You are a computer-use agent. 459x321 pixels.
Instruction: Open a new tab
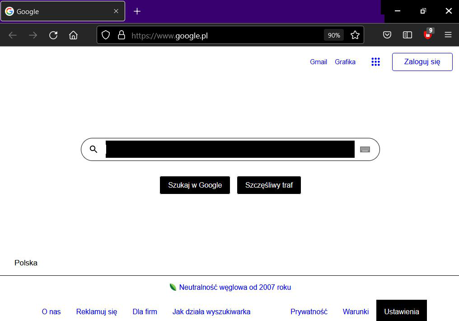tap(137, 11)
